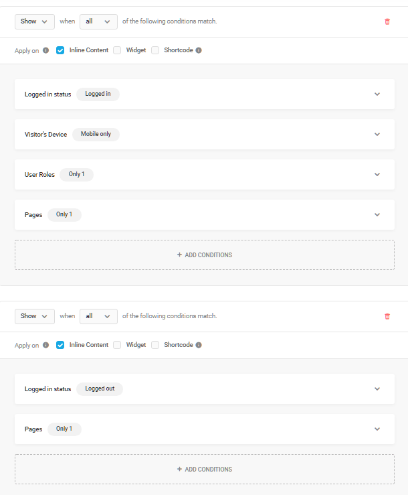
Task: Uncheck Inline Content in first rule
Action: tap(60, 50)
